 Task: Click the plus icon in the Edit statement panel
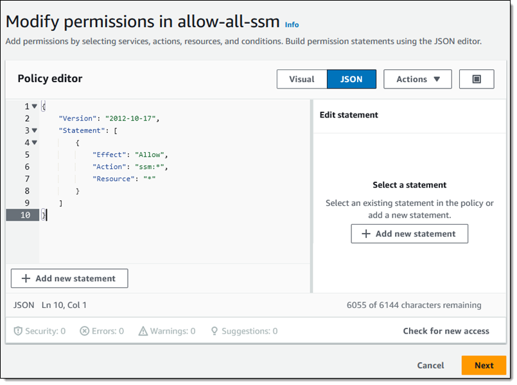coord(366,234)
